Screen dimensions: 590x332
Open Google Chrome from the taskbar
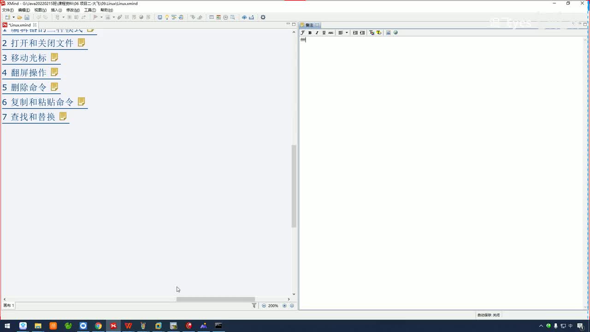tap(98, 326)
